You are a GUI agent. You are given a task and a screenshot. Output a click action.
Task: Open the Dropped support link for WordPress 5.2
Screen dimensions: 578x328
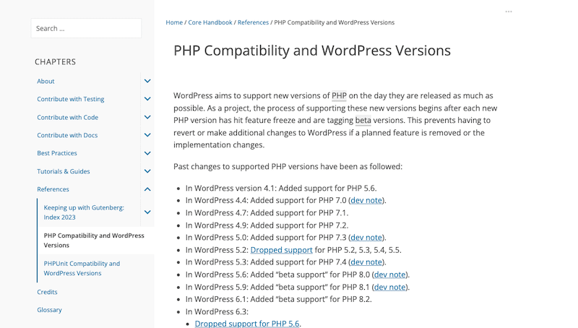(281, 250)
